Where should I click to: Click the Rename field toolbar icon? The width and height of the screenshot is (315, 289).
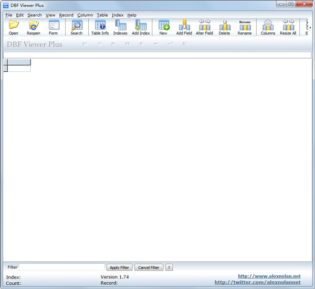(245, 27)
